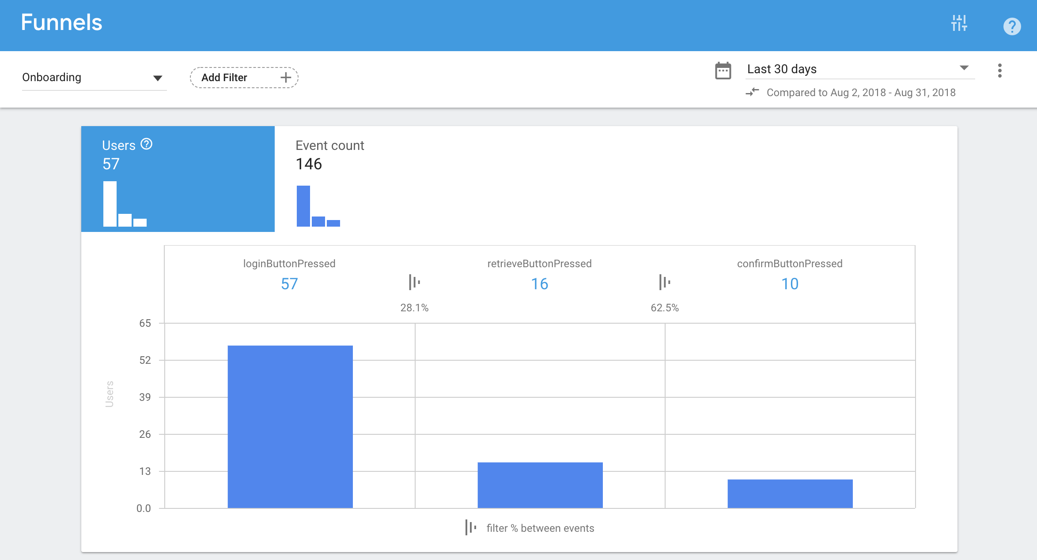Open the three-dot overflow menu
This screenshot has width=1037, height=560.
point(999,71)
